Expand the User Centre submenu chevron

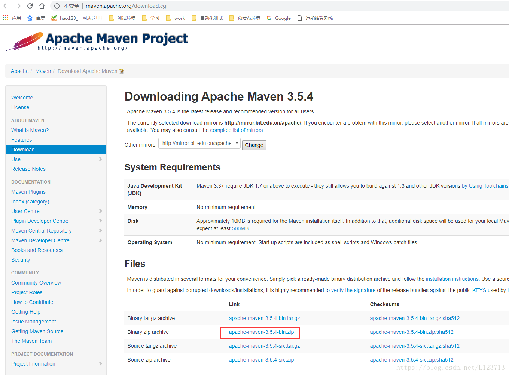(x=100, y=211)
